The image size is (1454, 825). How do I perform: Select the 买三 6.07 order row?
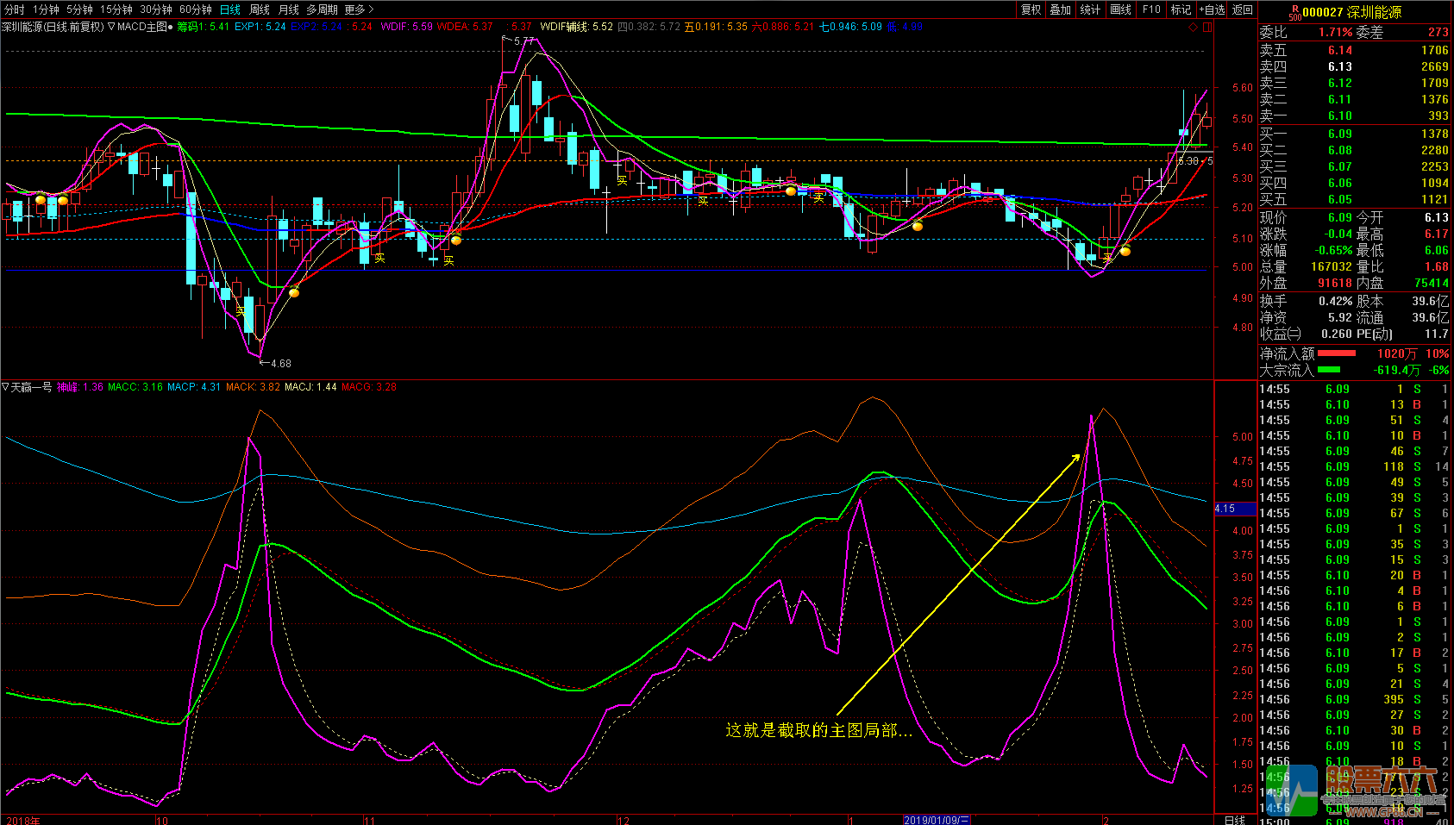click(1354, 167)
